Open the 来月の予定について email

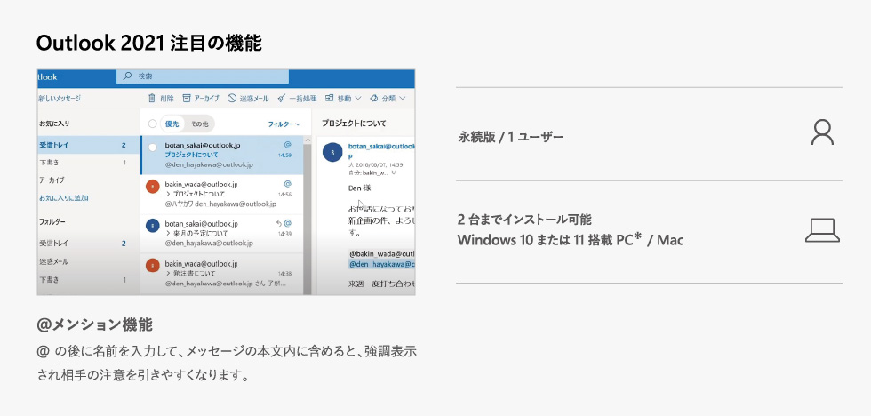[222, 234]
